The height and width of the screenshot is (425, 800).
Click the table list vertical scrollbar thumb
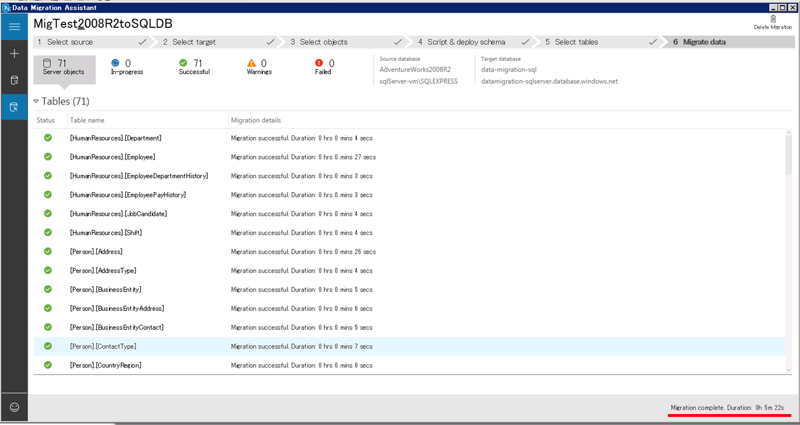[789, 155]
